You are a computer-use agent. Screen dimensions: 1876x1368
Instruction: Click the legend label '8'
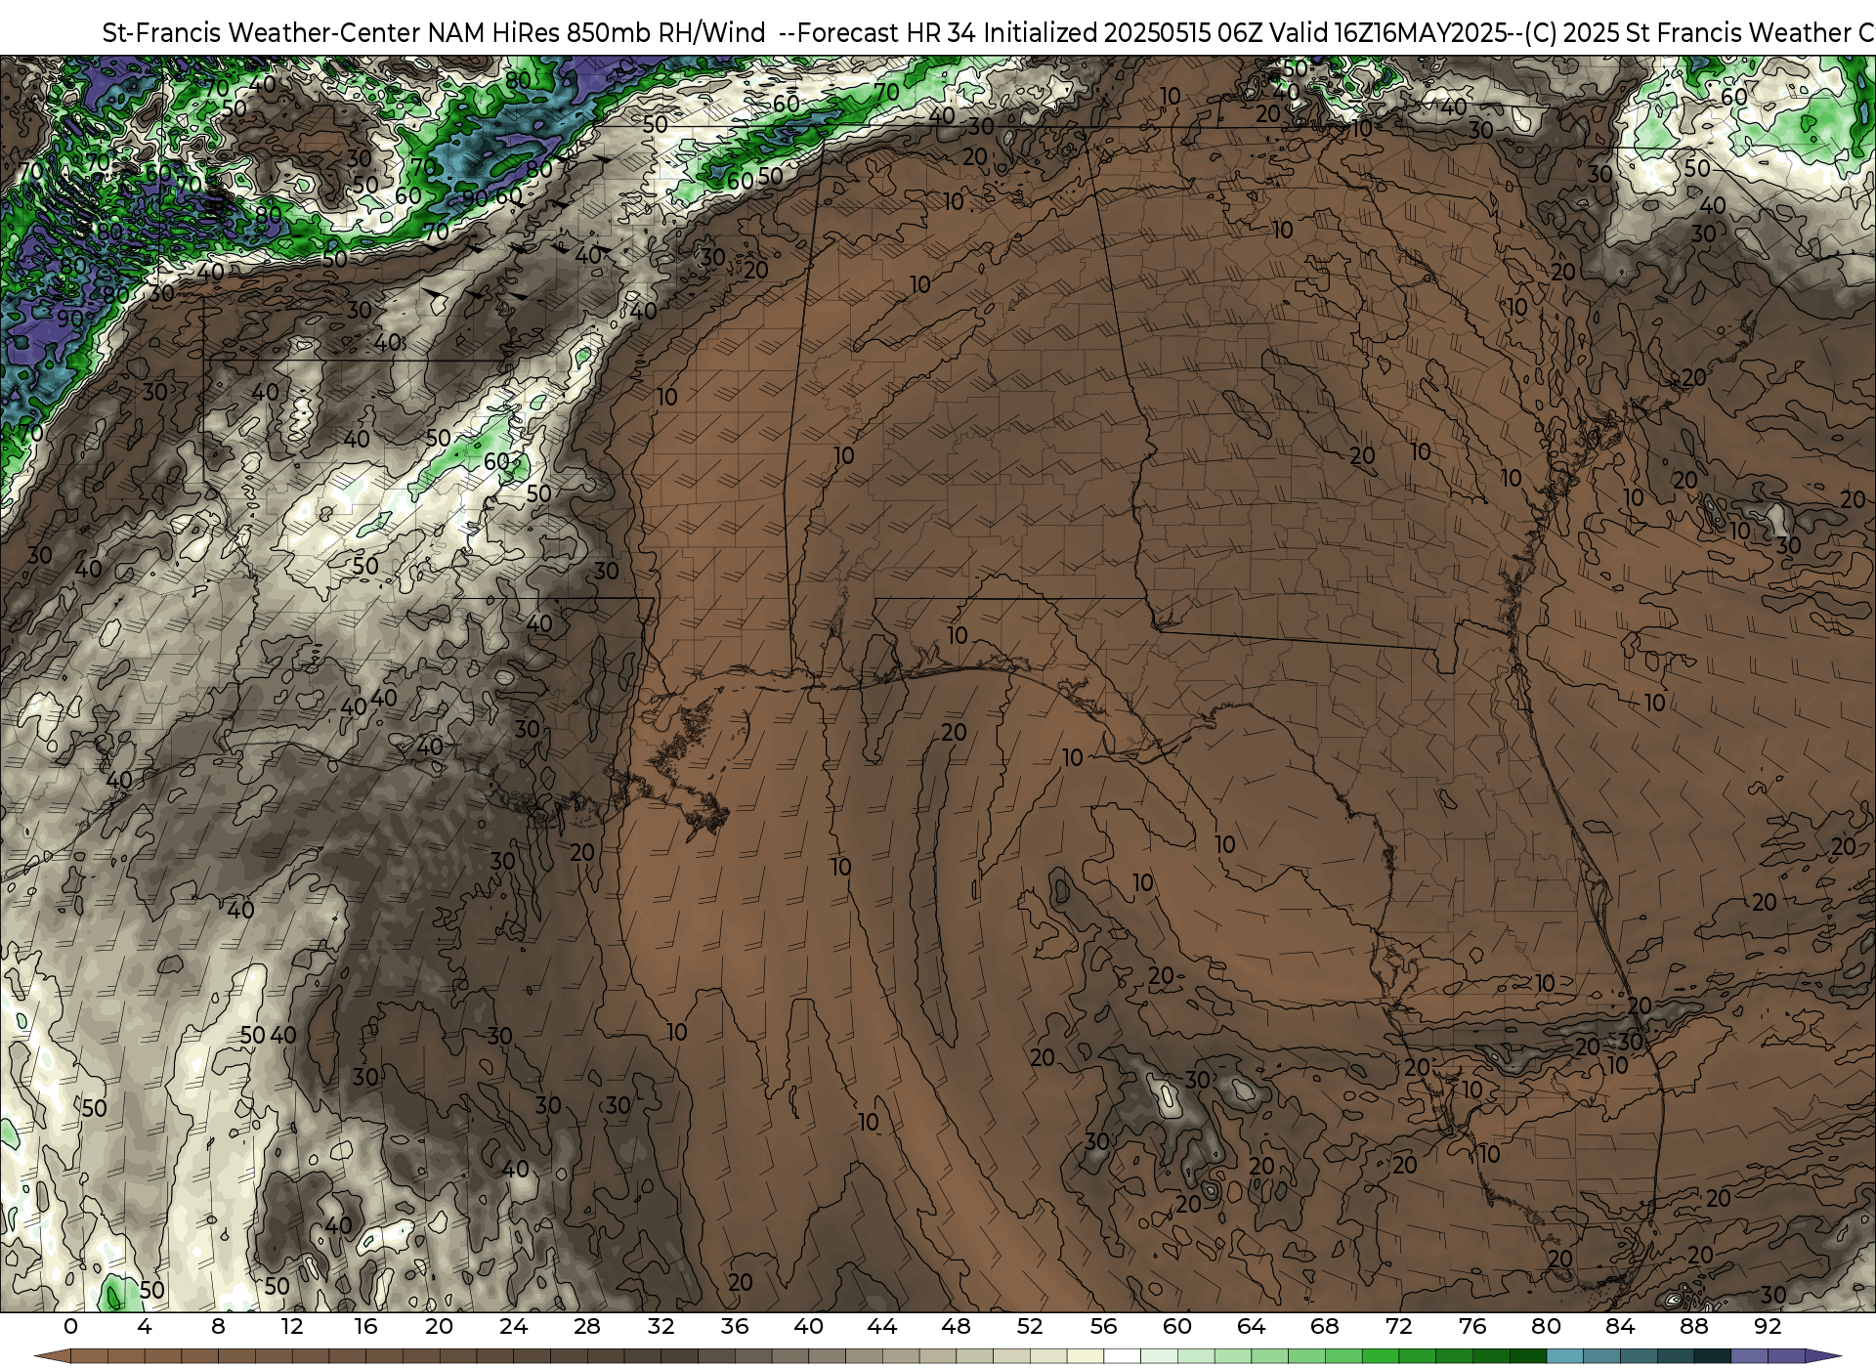point(218,1327)
